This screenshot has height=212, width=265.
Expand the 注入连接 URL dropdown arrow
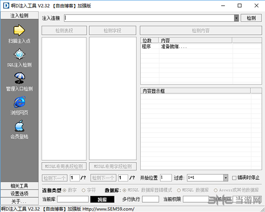click(x=236, y=18)
